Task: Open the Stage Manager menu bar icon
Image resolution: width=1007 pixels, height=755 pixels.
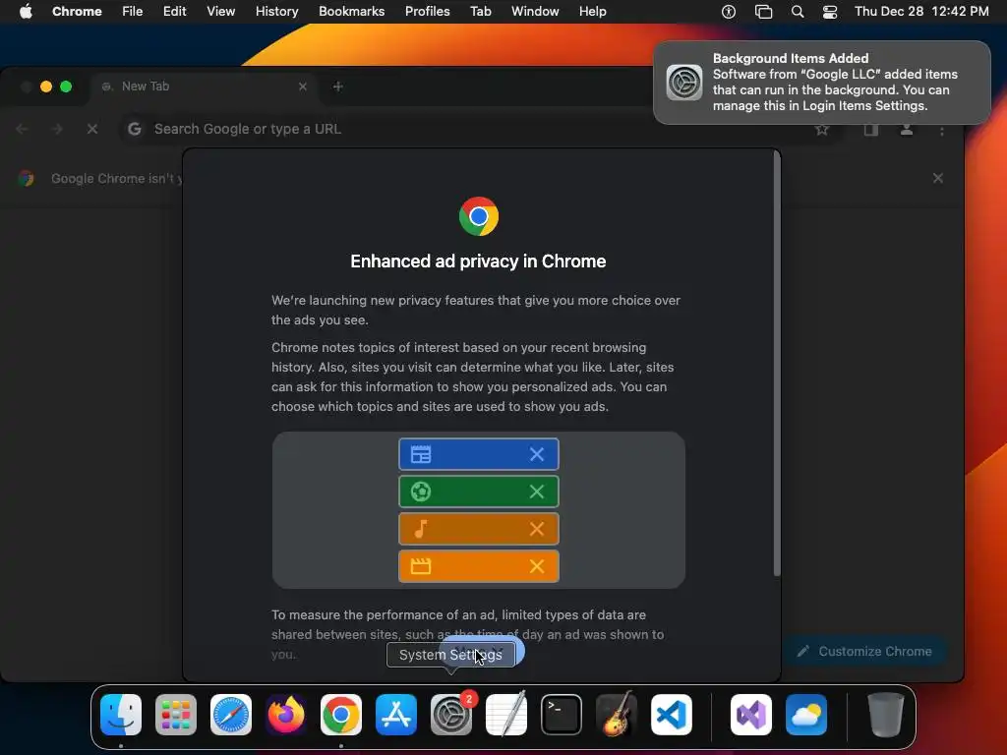Action: 763,12
